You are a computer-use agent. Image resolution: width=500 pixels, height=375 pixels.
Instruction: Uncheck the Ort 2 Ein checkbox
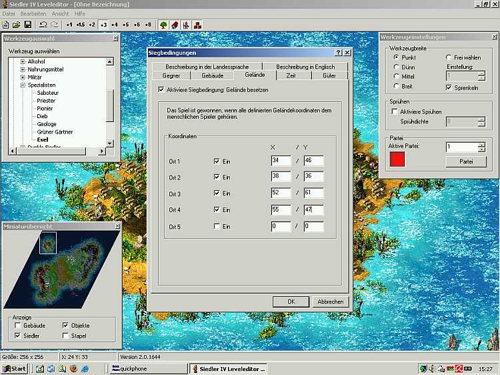pyautogui.click(x=217, y=177)
